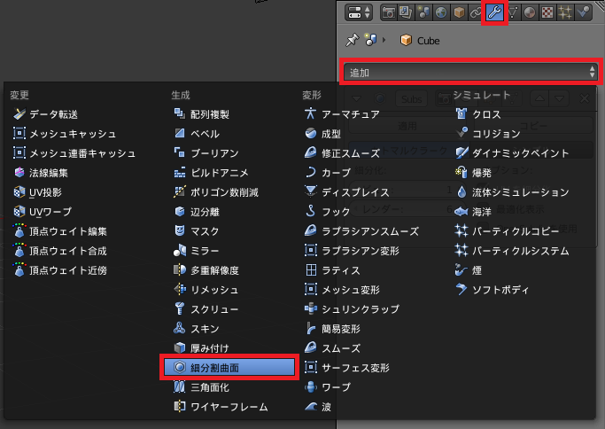This screenshot has height=429, width=605.
Task: Add スクリュー screw modifier
Action: pyautogui.click(x=206, y=309)
